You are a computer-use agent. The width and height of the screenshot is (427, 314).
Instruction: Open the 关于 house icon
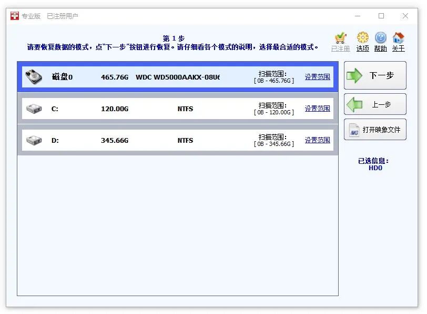(398, 37)
